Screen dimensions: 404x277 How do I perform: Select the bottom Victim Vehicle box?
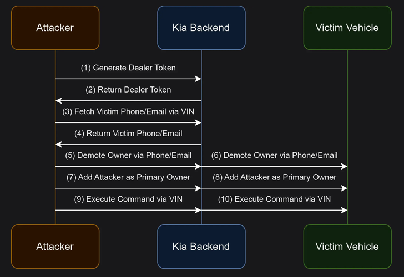pos(347,246)
